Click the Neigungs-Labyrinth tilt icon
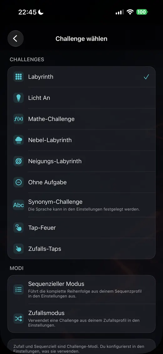 point(18,161)
